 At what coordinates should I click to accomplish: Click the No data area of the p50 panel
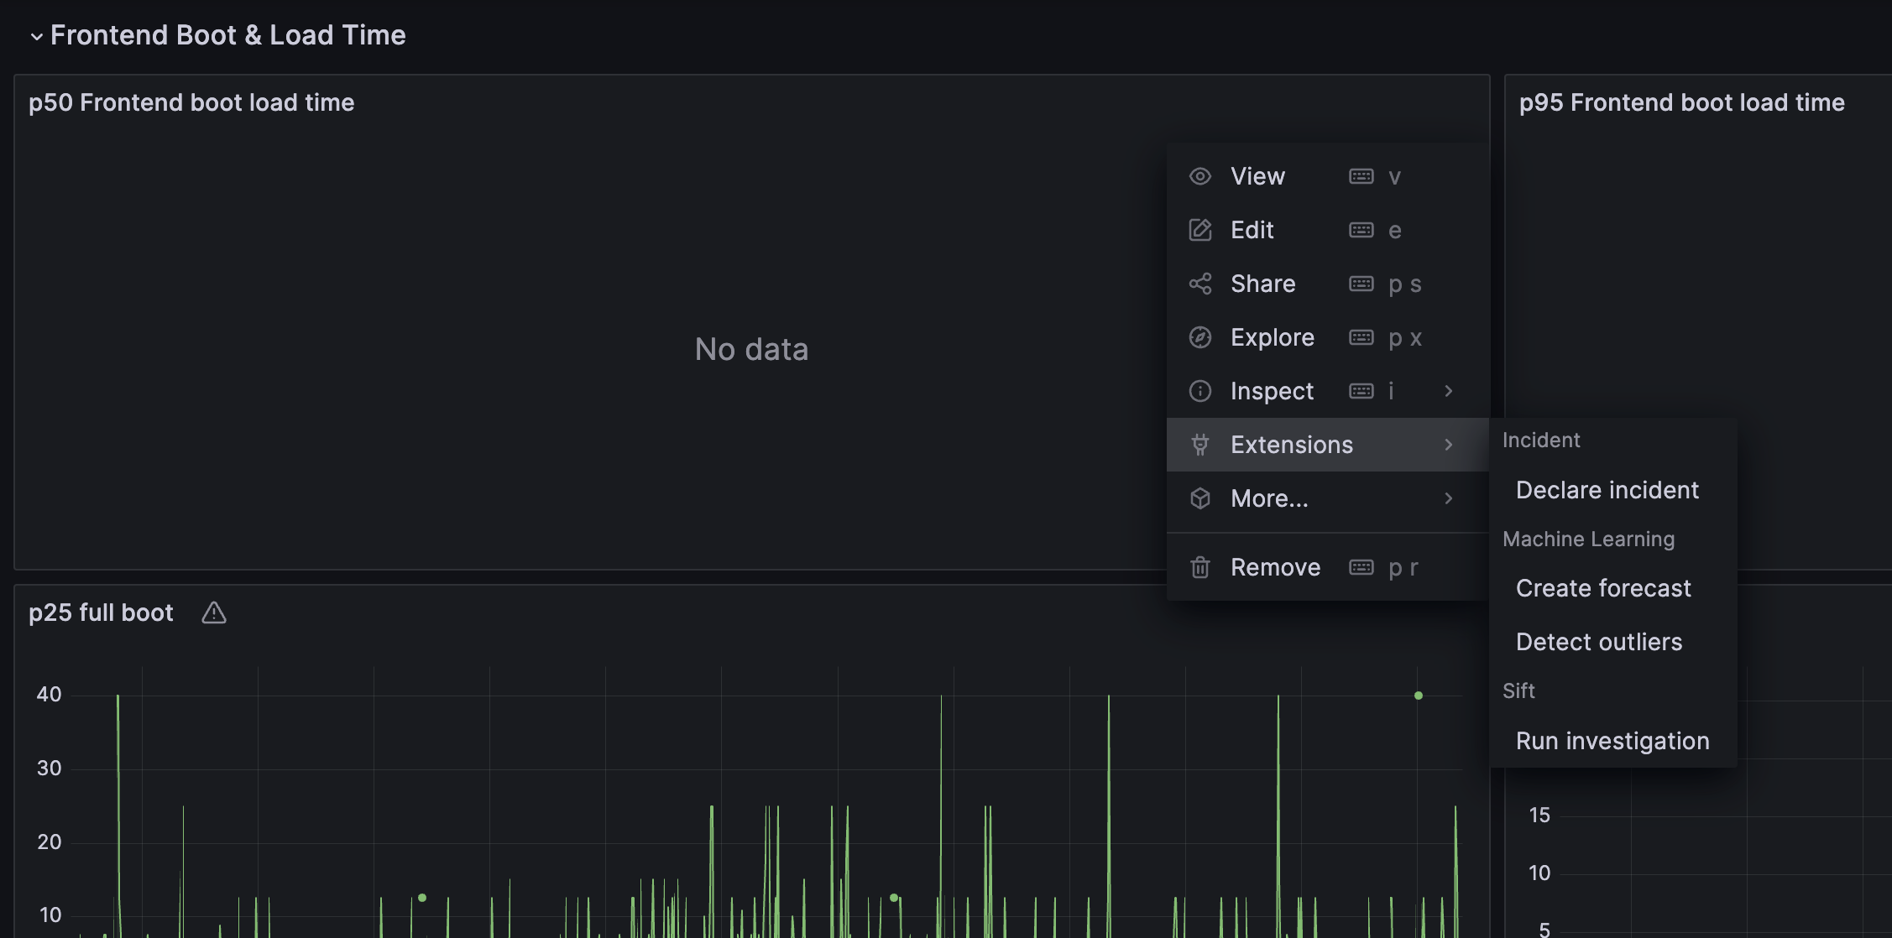pos(750,348)
